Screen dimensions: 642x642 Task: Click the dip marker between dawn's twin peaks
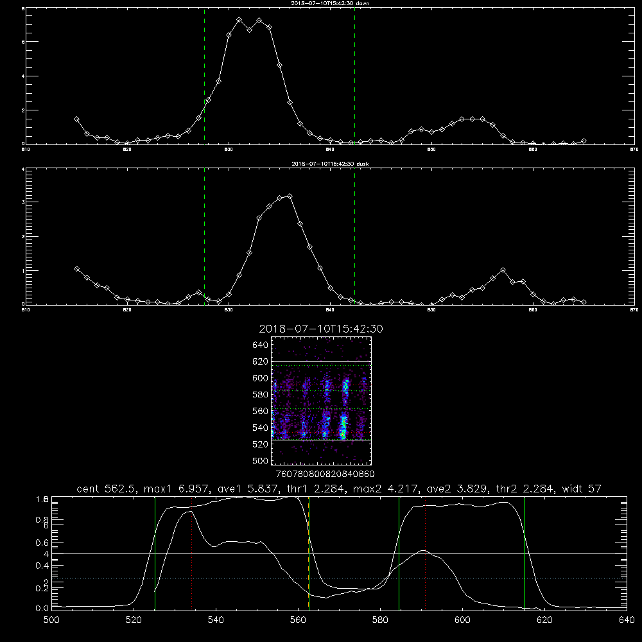click(x=249, y=30)
